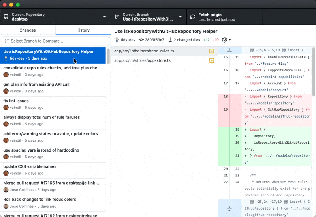This screenshot has width=316, height=217.
Task: Click vaindil avatar on 'update CSS variable names' commit
Action: click(6, 173)
